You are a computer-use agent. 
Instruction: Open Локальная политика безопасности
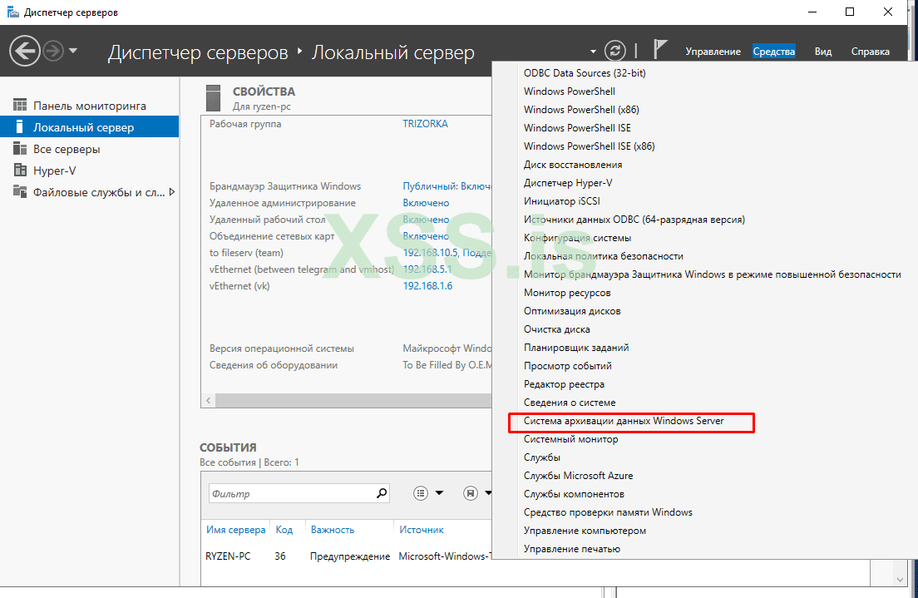[604, 256]
